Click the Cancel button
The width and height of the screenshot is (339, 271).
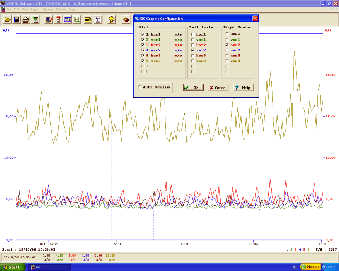[x=218, y=88]
